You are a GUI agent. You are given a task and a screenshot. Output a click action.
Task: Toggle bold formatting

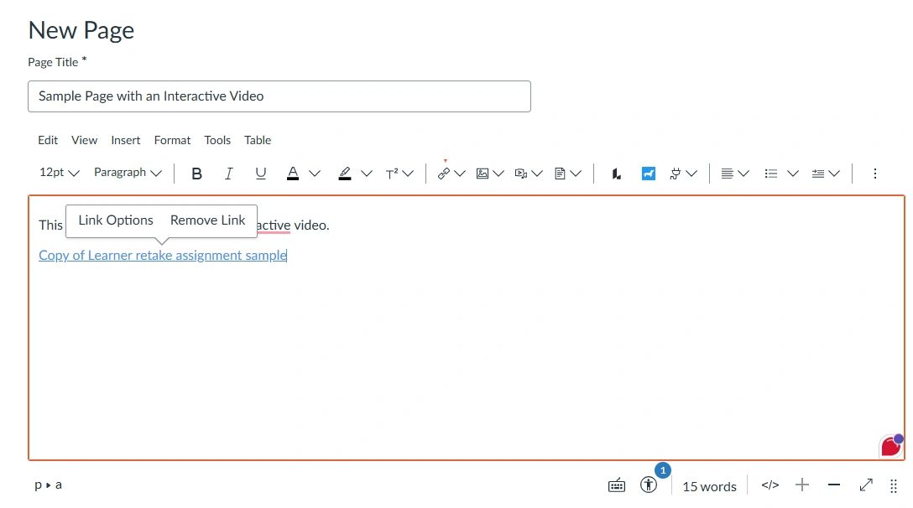point(197,174)
